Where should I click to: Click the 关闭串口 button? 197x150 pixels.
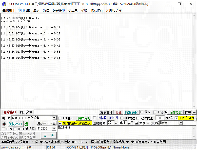coord(15,124)
